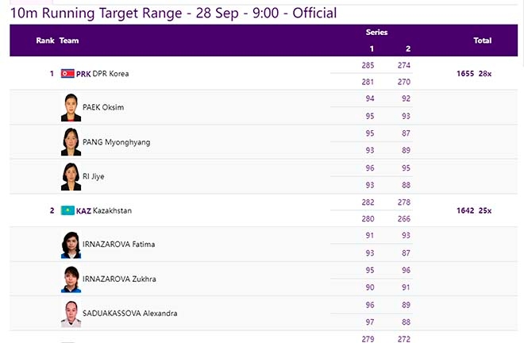Select athlete name PAEK Oksim
This screenshot has width=524, height=343.
103,108
